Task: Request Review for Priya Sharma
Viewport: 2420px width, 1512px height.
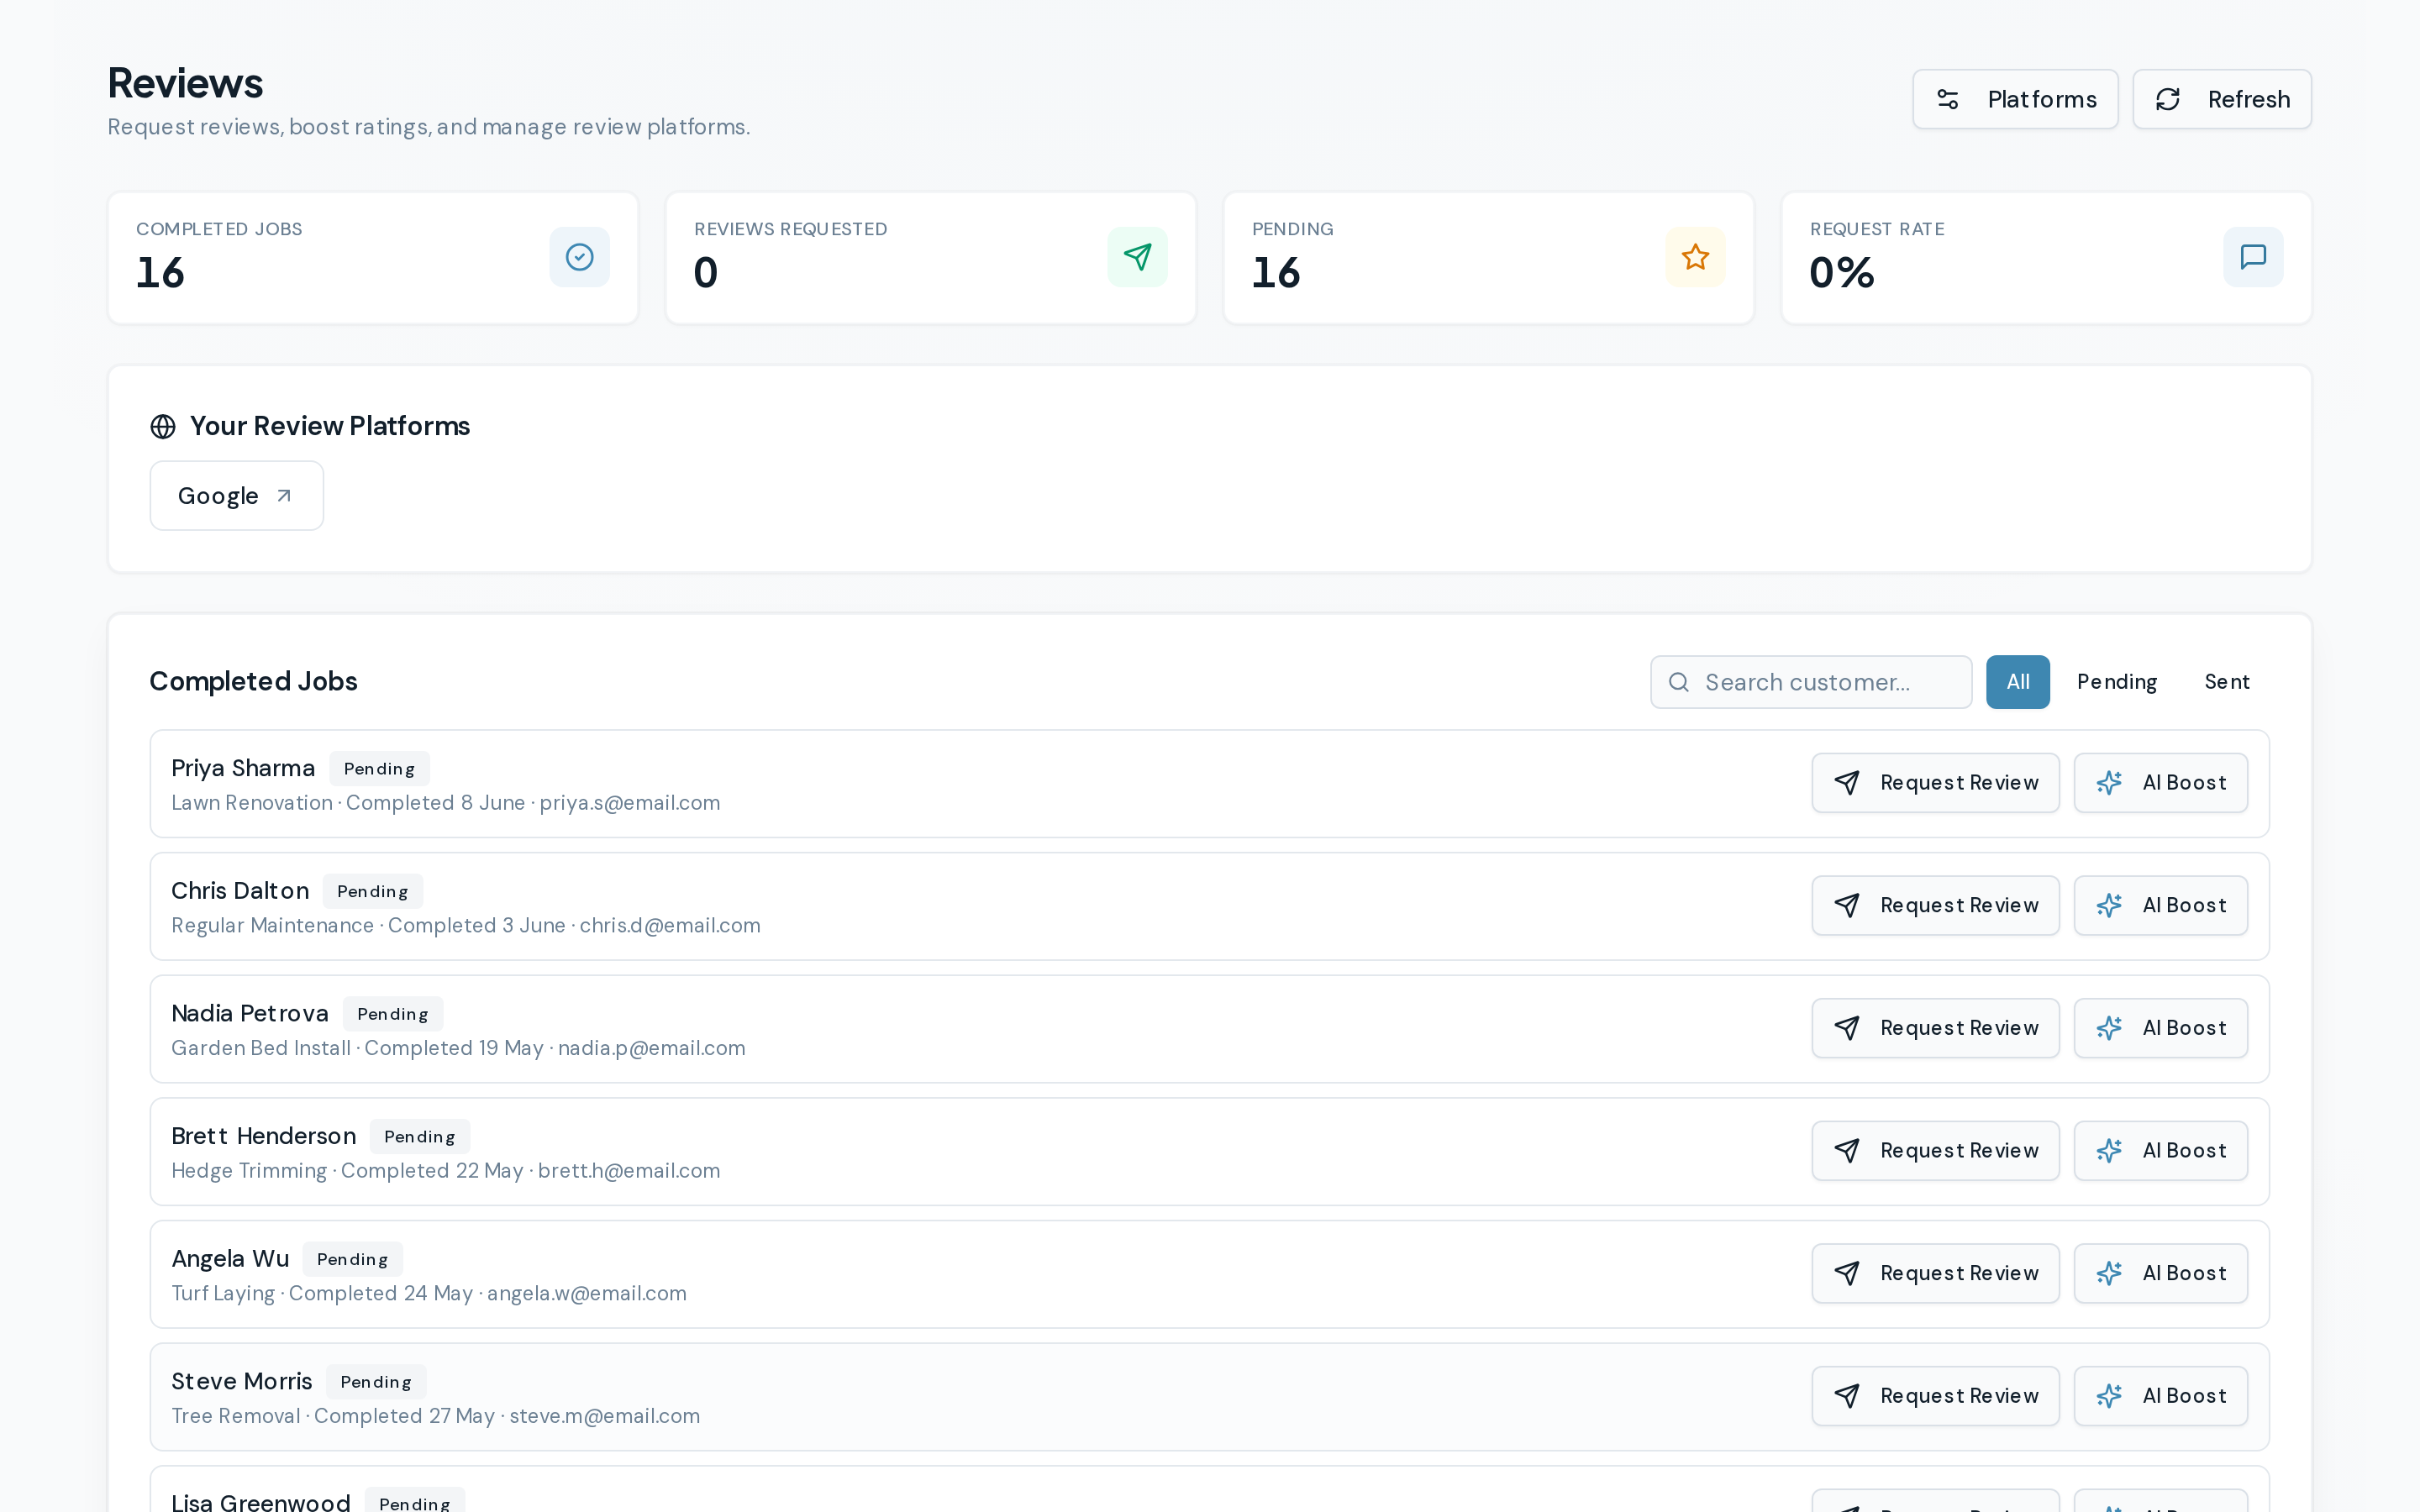Action: [x=1935, y=783]
